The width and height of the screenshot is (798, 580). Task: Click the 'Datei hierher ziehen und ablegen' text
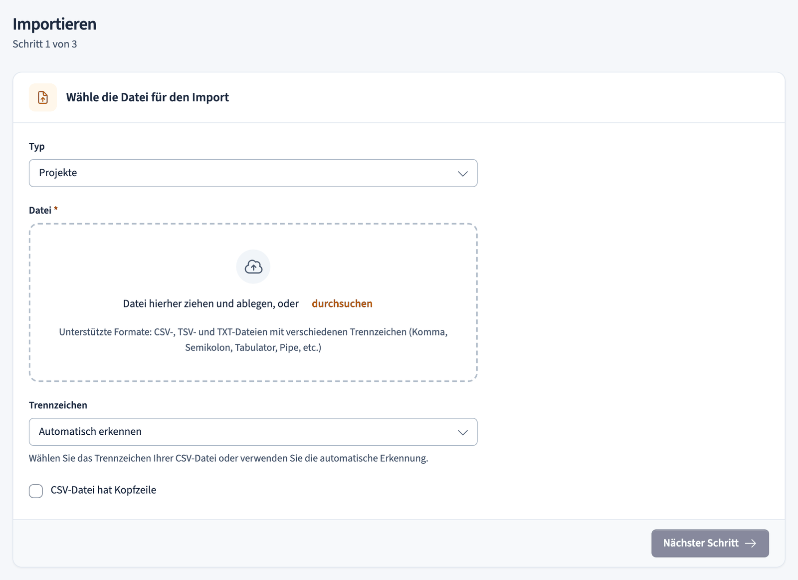click(211, 303)
